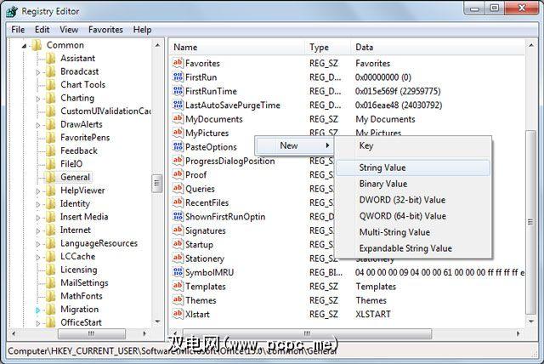Click the MyPictures string icon
The image size is (544, 364).
178,133
